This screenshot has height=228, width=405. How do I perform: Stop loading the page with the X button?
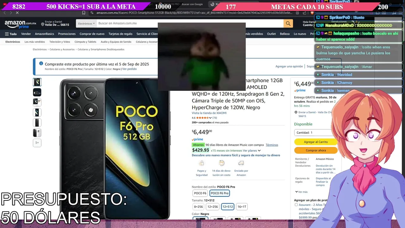[17, 13]
